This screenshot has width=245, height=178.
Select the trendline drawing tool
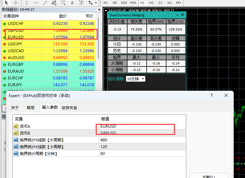tap(45, 3)
